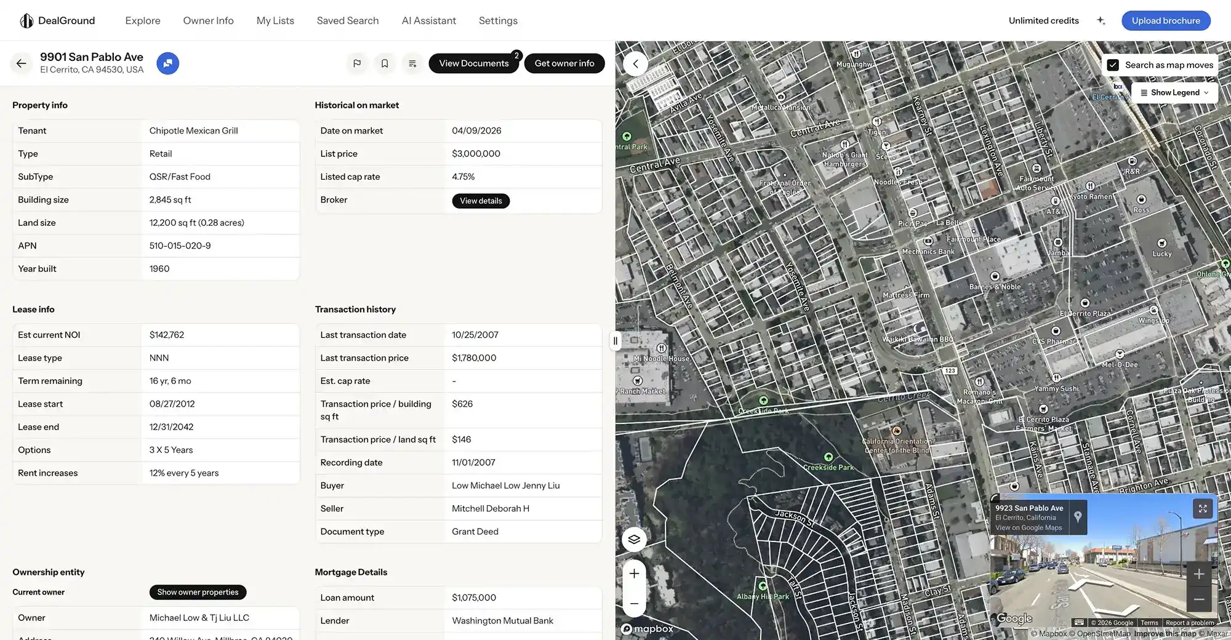Open the AI Assistant page
This screenshot has width=1231, height=640.
[x=429, y=20]
